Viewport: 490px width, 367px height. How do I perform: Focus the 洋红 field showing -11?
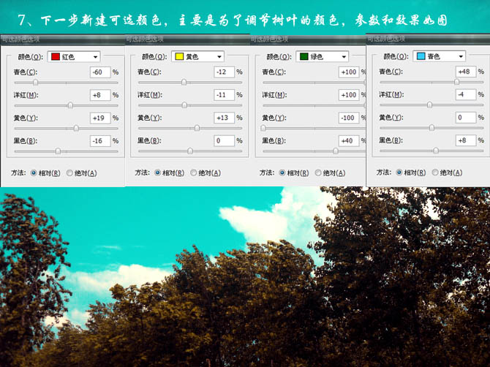[x=222, y=95]
